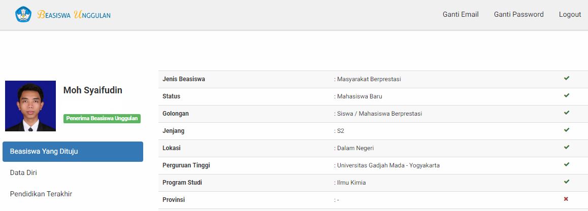The width and height of the screenshot is (588, 211).
Task: Click the green checkmark beside Jenis Beasiswa
Action: pyautogui.click(x=567, y=78)
